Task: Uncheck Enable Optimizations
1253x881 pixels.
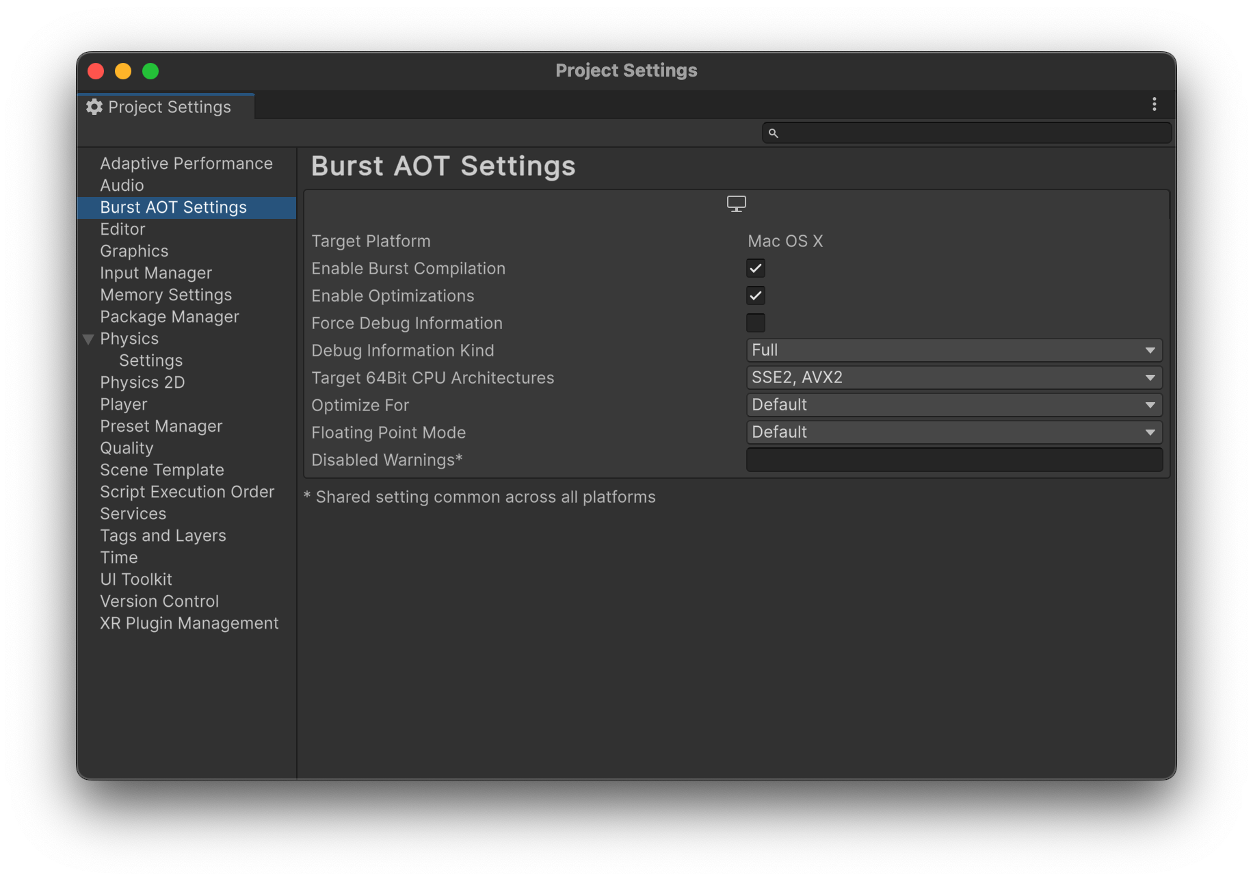Action: (x=755, y=295)
